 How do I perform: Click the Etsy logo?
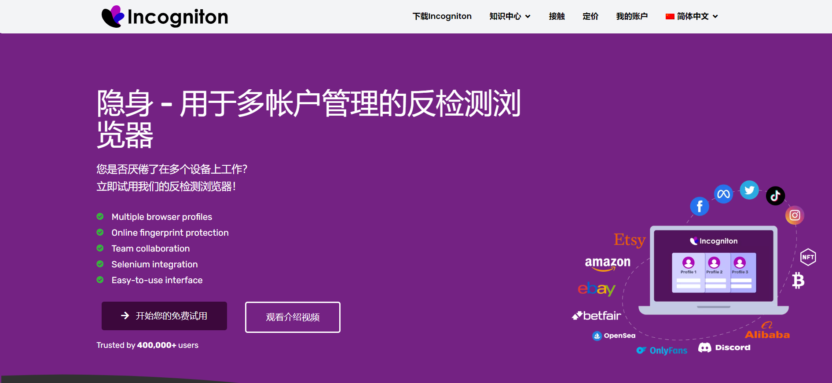pyautogui.click(x=630, y=240)
